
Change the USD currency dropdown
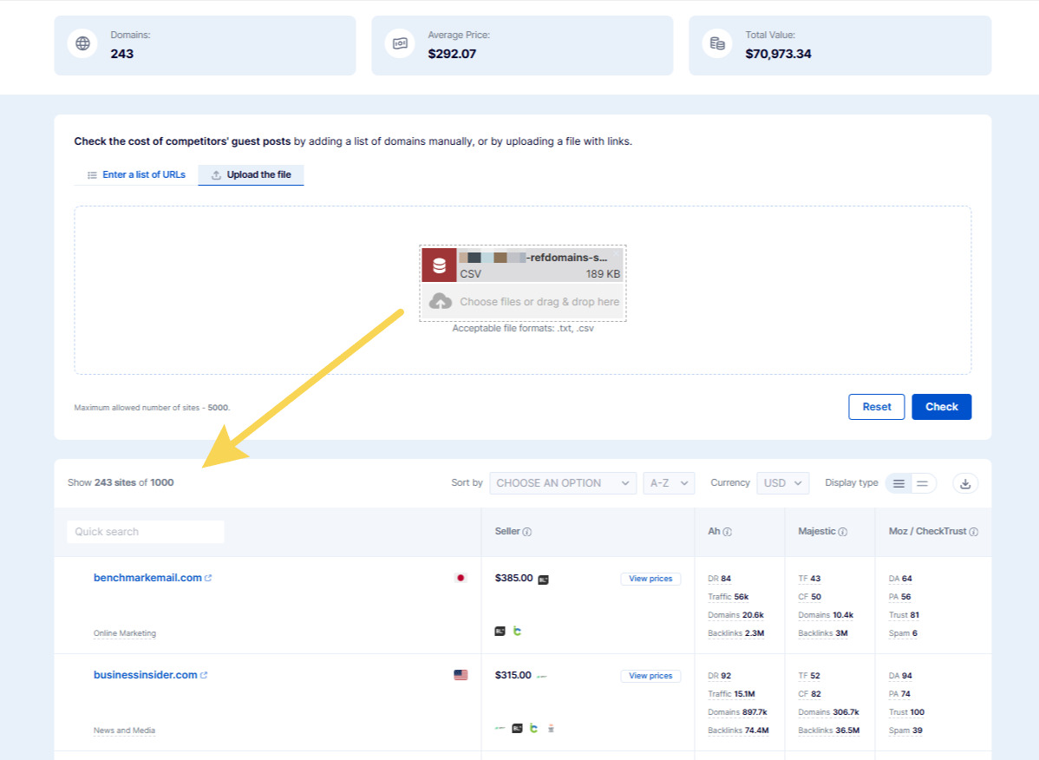(x=782, y=482)
